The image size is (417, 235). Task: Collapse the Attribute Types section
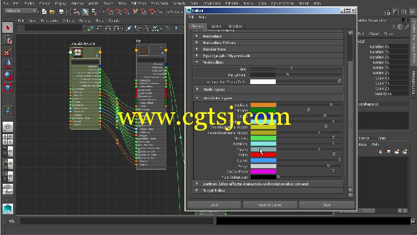[x=198, y=98]
